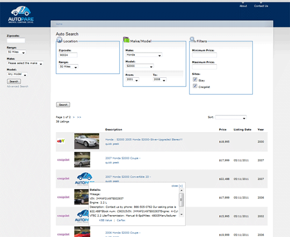Open the 2005 Honda S2000 Silver listing link

pos(144,140)
